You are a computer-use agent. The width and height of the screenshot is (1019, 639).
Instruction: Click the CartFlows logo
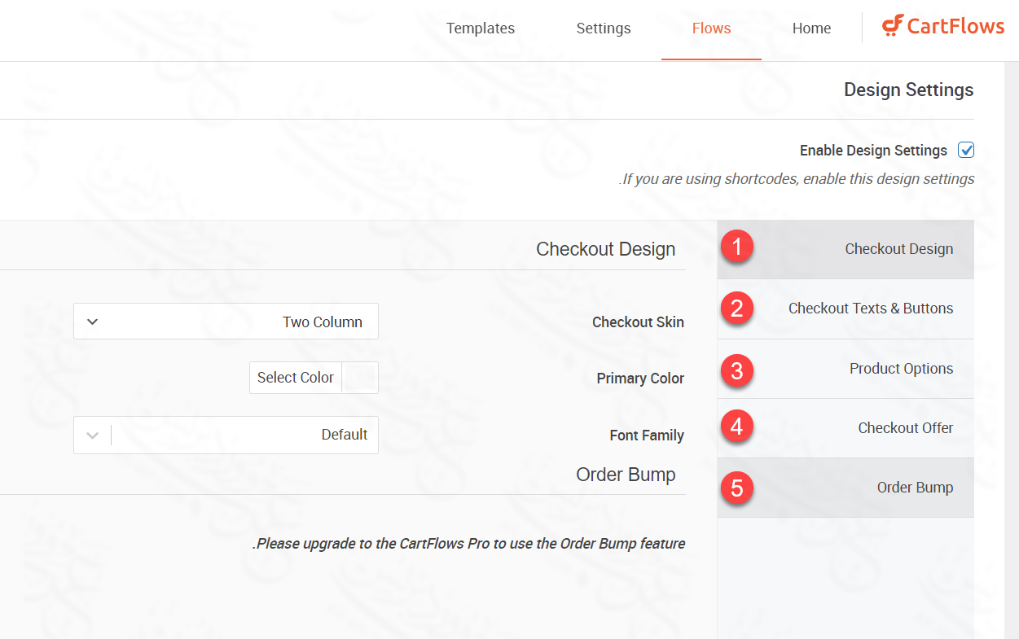942,27
